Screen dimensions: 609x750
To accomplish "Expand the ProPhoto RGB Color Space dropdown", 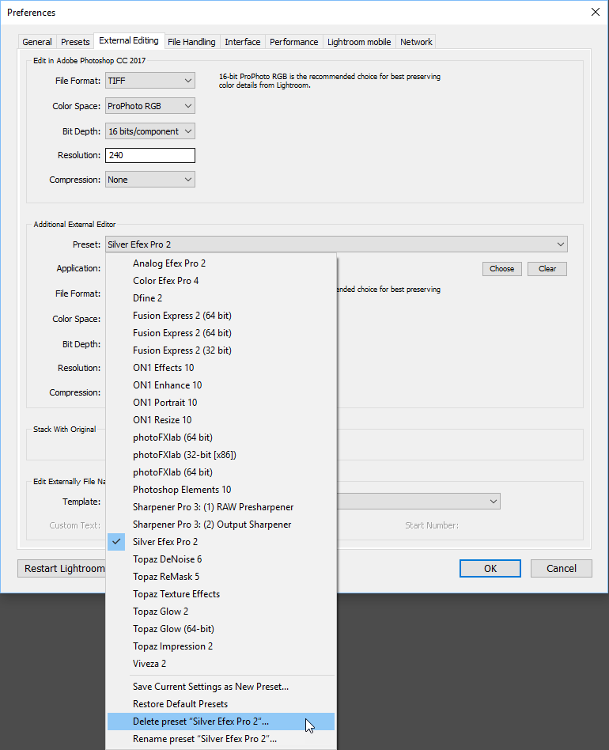I will [x=150, y=106].
